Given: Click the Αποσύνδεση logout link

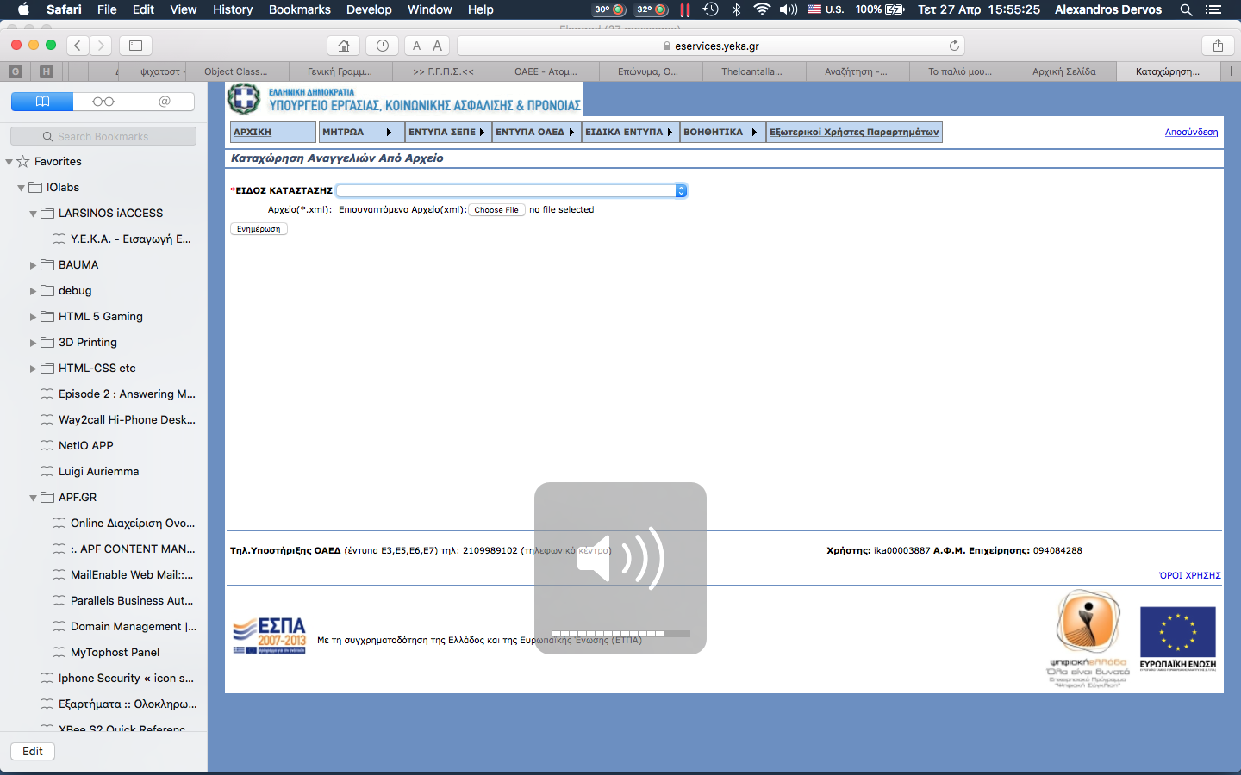Looking at the screenshot, I should coord(1191,132).
